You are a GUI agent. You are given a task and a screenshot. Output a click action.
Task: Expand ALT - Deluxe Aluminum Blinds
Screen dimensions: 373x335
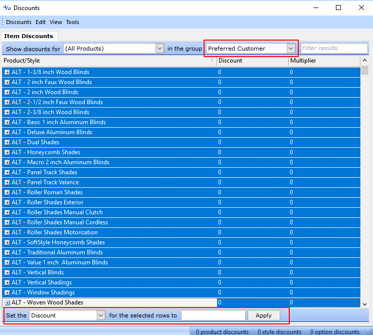pos(8,132)
